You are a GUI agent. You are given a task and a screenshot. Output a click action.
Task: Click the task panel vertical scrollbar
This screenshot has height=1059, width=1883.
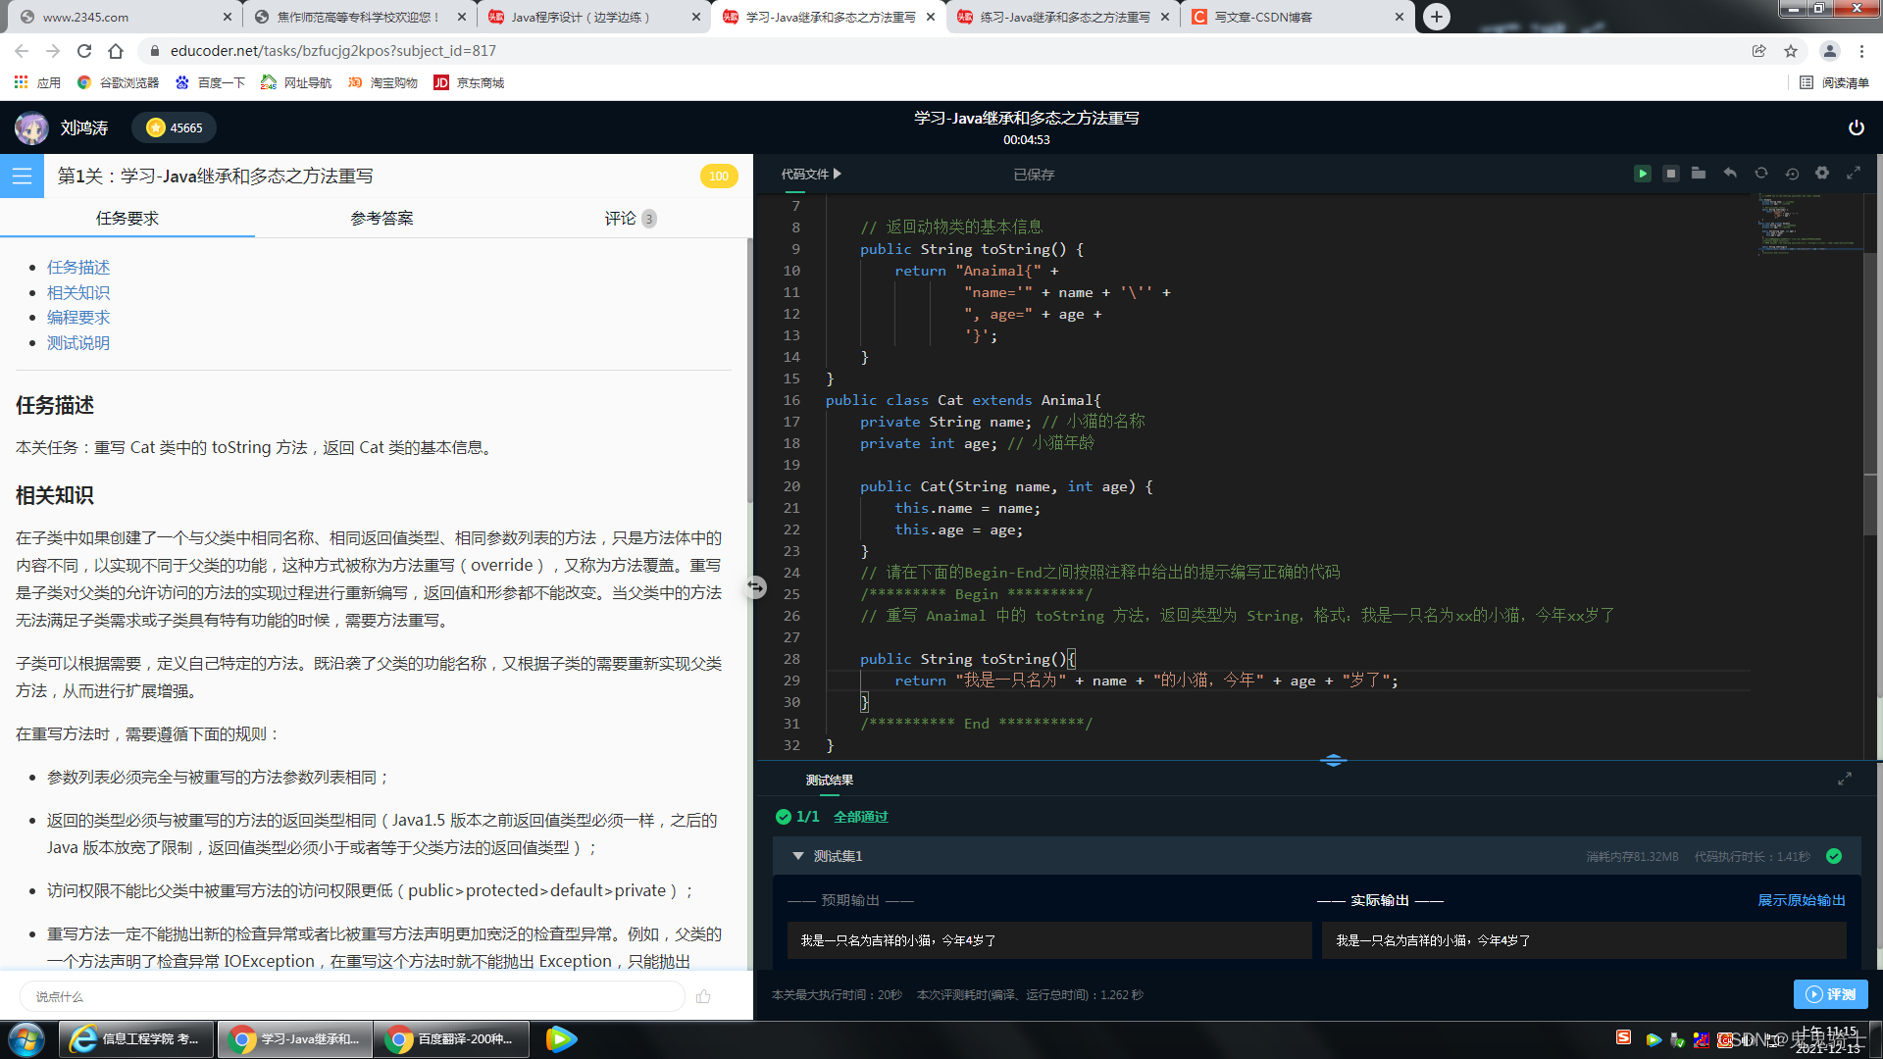point(749,373)
